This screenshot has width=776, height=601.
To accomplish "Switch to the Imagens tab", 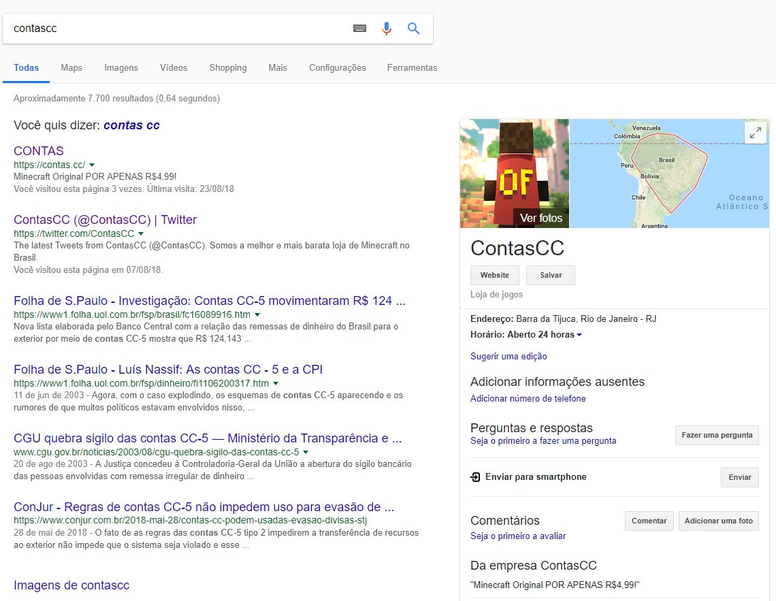I will coord(121,68).
